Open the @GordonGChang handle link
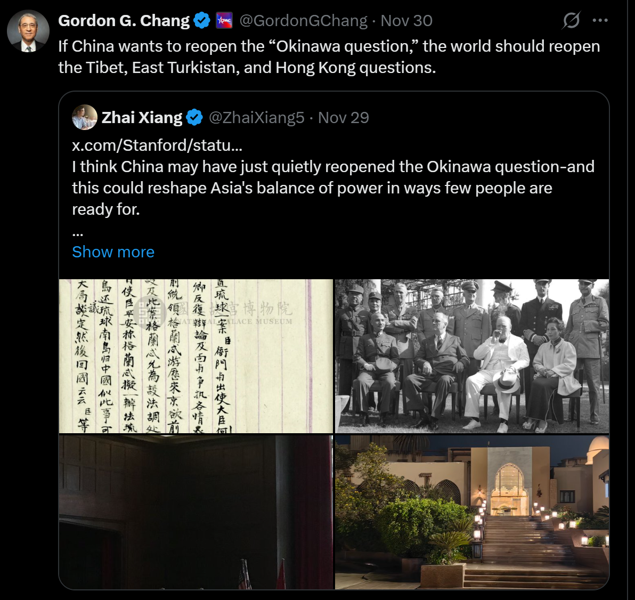635x600 pixels. coord(303,21)
